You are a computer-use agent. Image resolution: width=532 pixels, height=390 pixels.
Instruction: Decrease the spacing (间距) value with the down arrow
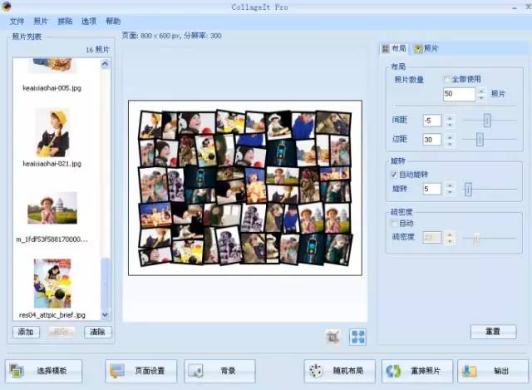(450, 125)
